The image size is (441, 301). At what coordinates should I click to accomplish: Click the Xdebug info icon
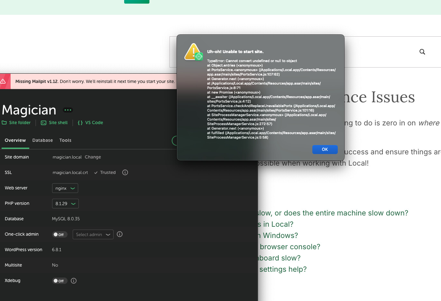coord(74,281)
